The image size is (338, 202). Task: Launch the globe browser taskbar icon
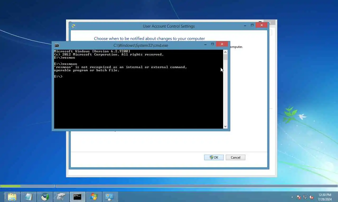[45, 196]
